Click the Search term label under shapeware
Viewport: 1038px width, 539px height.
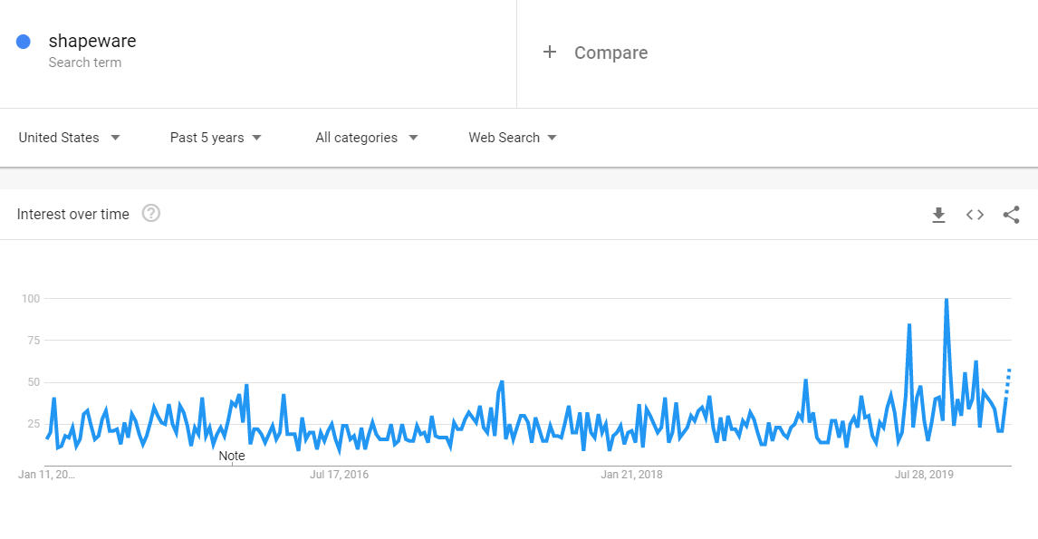pyautogui.click(x=85, y=63)
